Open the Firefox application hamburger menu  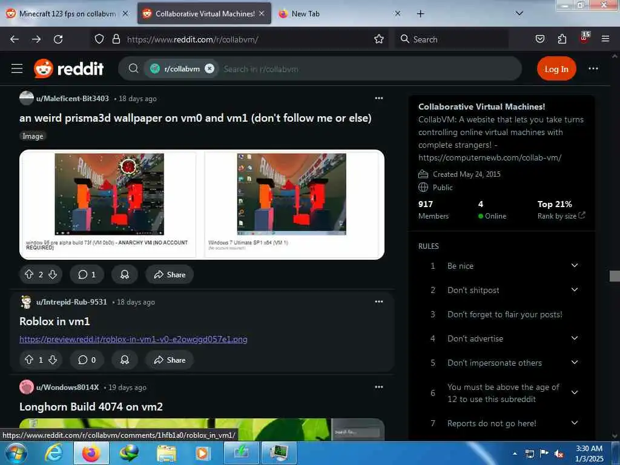[x=605, y=39]
